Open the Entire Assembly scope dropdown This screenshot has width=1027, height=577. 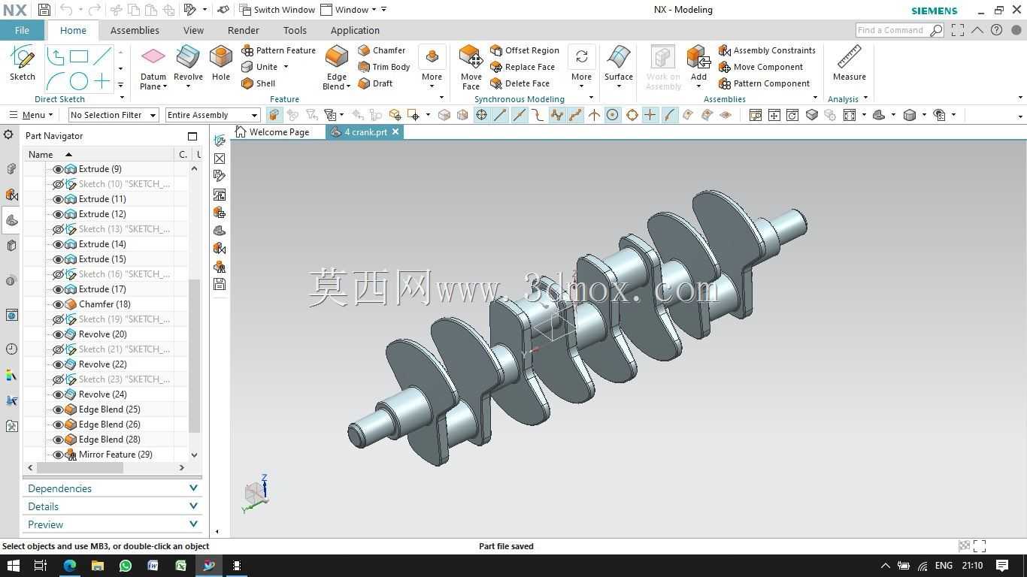[x=213, y=115]
